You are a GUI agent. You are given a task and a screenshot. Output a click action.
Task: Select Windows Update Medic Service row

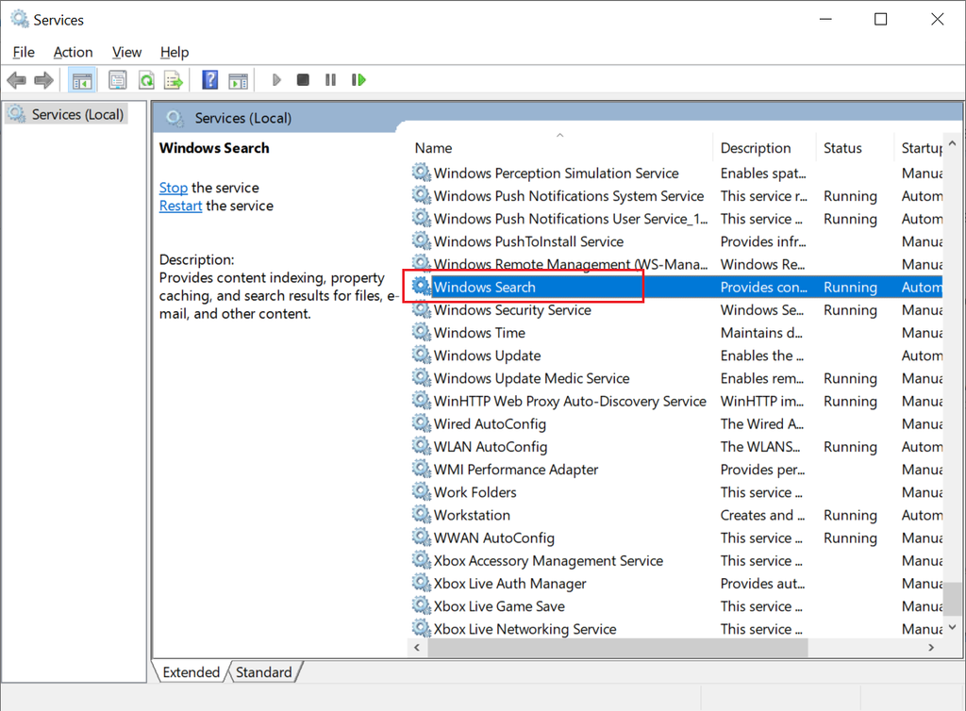(x=675, y=378)
